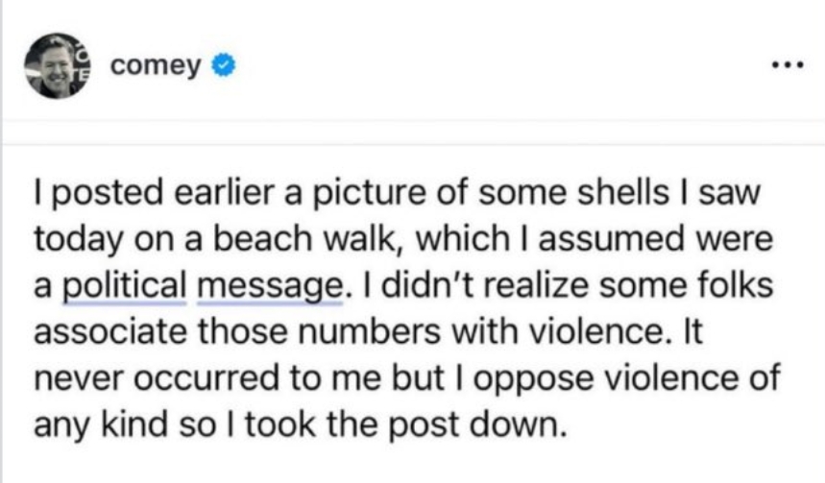The height and width of the screenshot is (483, 825).
Task: Open the round profile picture avatar
Action: coord(58,65)
